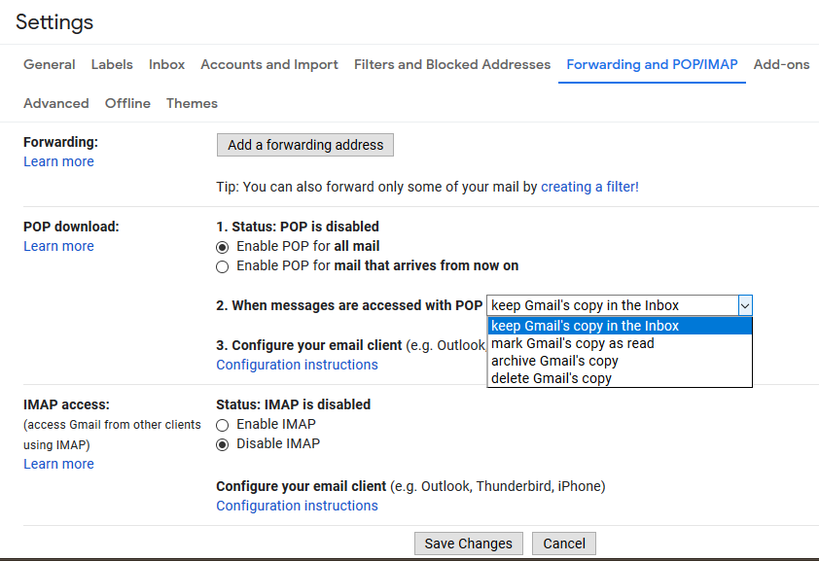Click the Save Changes button
The width and height of the screenshot is (819, 561).
click(x=469, y=543)
